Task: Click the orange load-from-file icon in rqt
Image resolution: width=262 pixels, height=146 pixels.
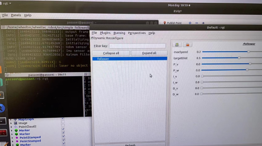Action: click(187, 44)
